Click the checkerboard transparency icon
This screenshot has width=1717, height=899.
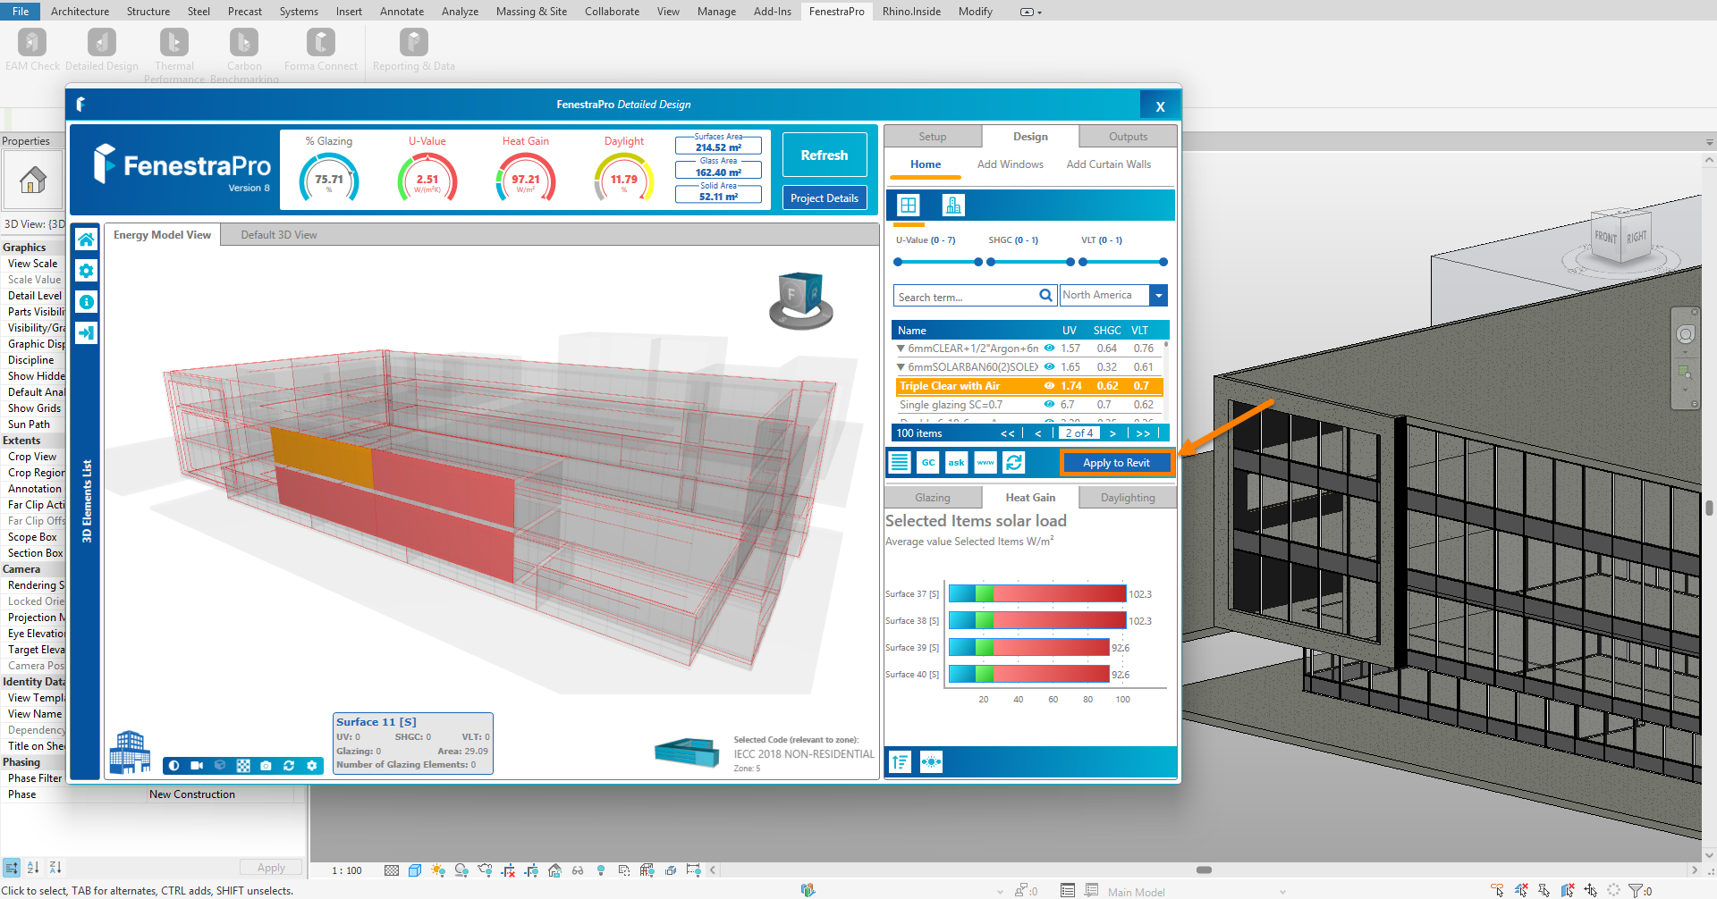243,766
